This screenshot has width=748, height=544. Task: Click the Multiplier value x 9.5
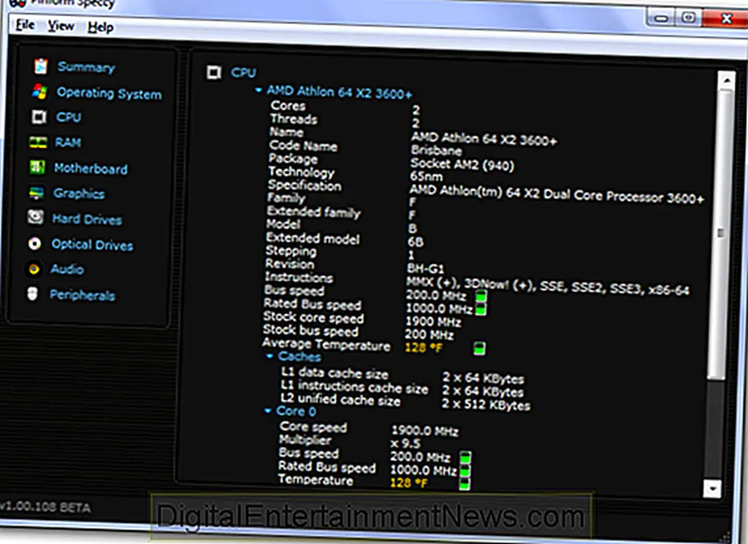[x=405, y=443]
